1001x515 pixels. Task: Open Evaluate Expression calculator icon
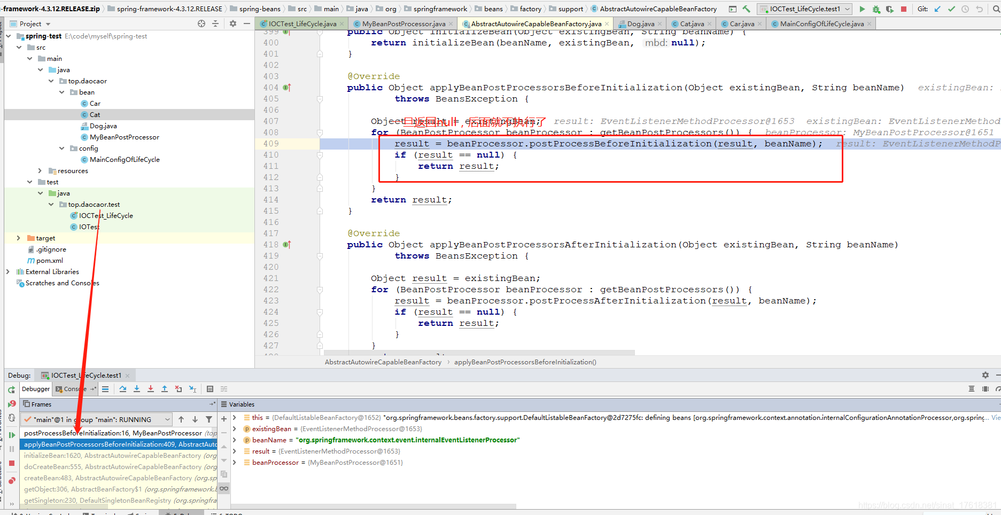[210, 389]
